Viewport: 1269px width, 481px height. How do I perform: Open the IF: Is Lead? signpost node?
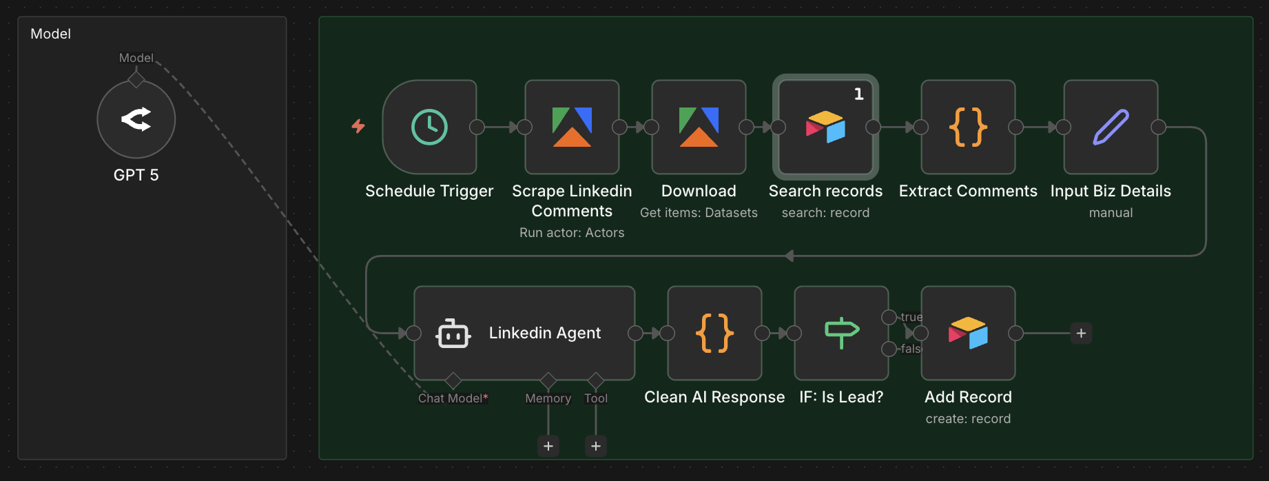pos(841,333)
